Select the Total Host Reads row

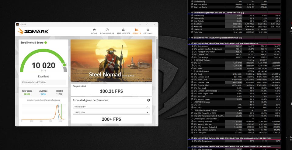pos(235,7)
